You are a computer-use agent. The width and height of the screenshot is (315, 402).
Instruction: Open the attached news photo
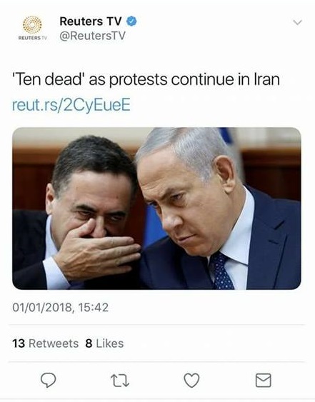(x=156, y=208)
